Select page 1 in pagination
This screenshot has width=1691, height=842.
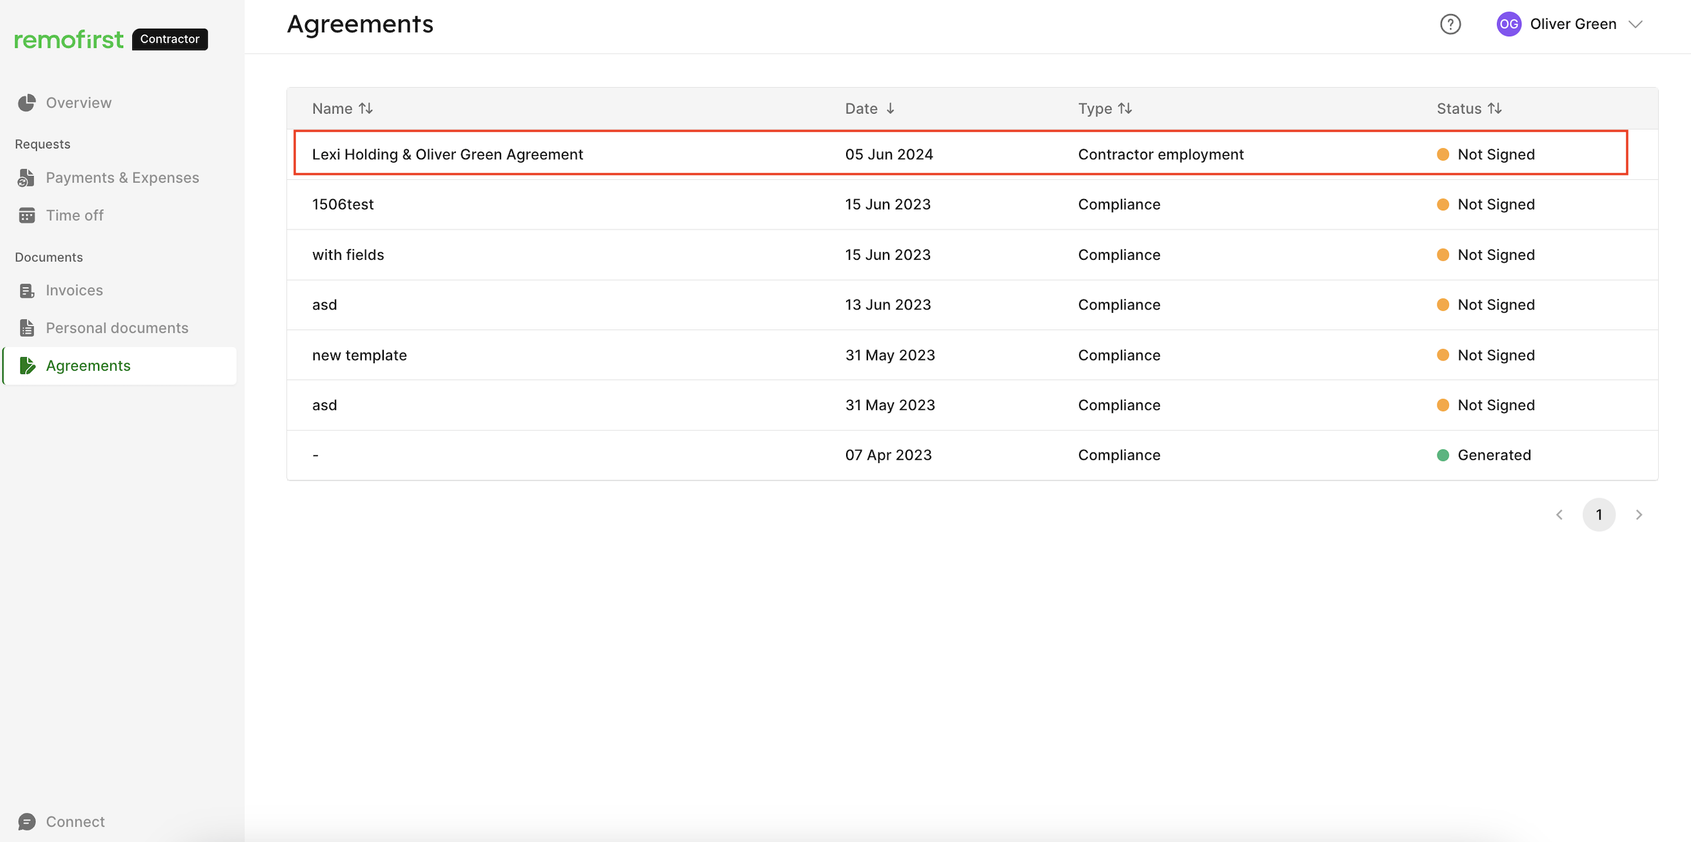tap(1598, 514)
